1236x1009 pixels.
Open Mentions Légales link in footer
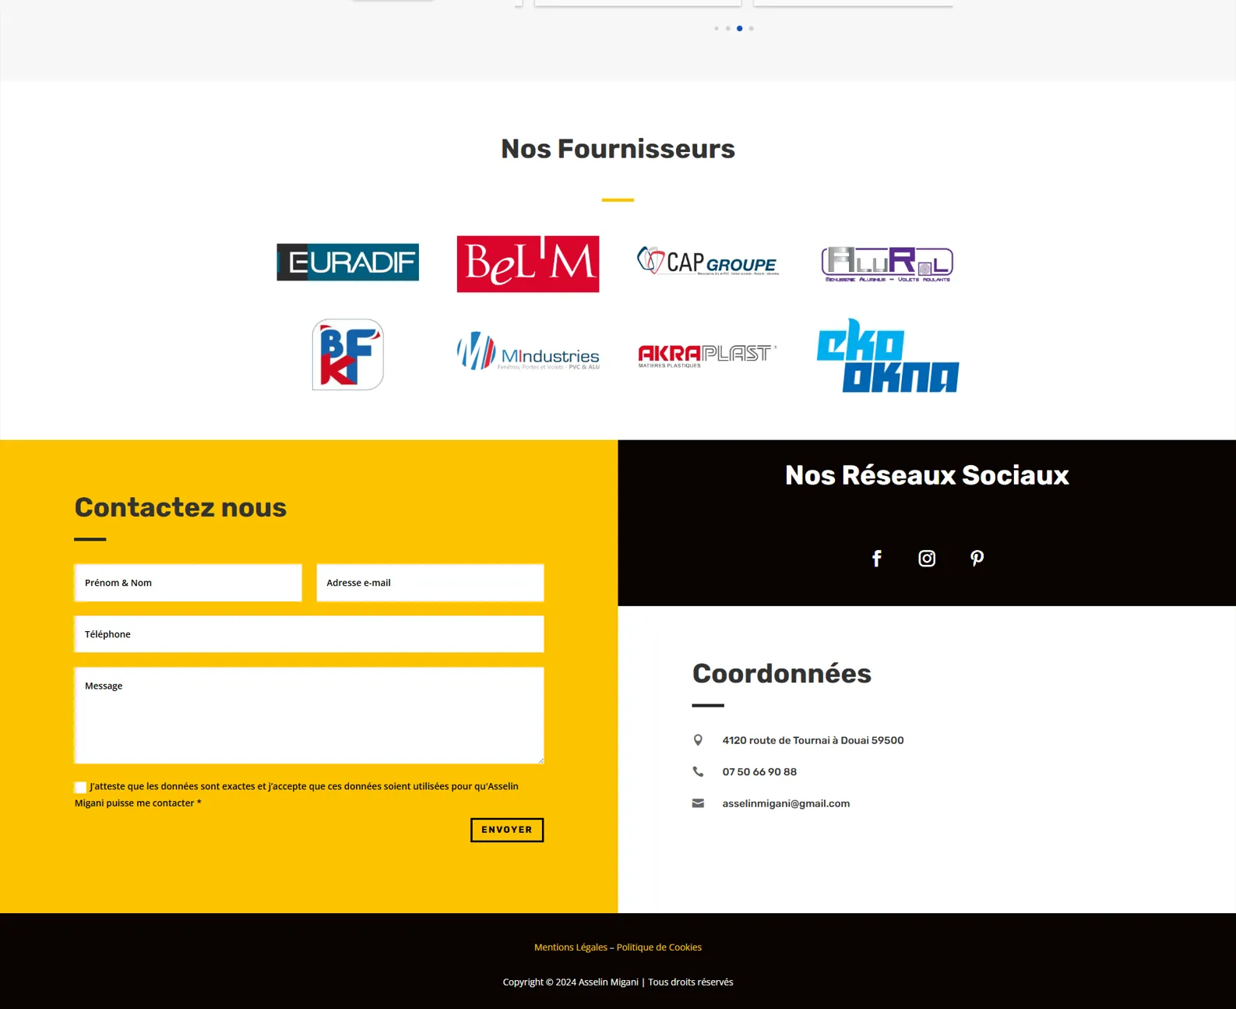(571, 947)
